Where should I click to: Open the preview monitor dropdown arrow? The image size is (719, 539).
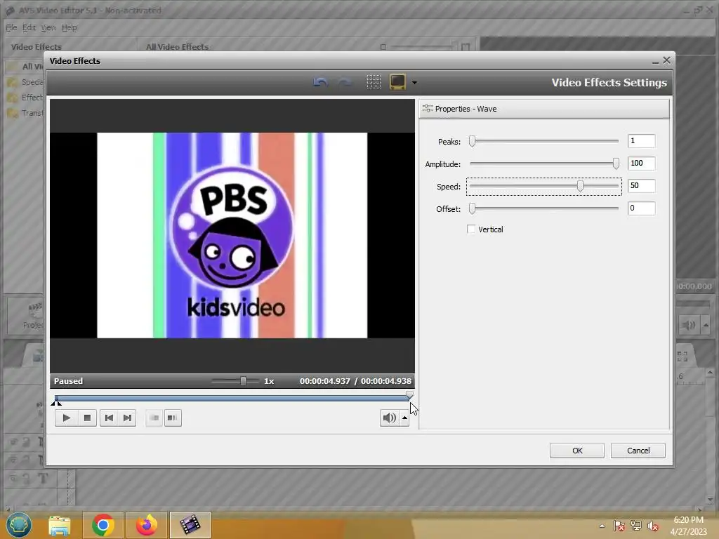[x=414, y=83]
